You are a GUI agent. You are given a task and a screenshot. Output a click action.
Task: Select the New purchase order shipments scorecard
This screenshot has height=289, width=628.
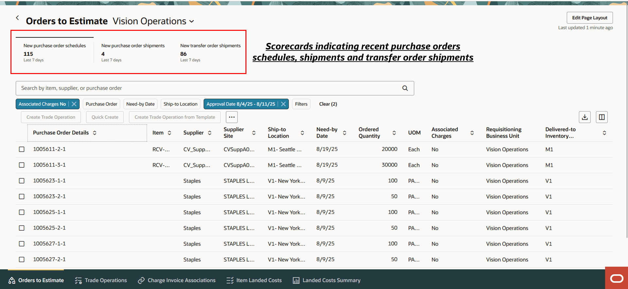point(133,52)
